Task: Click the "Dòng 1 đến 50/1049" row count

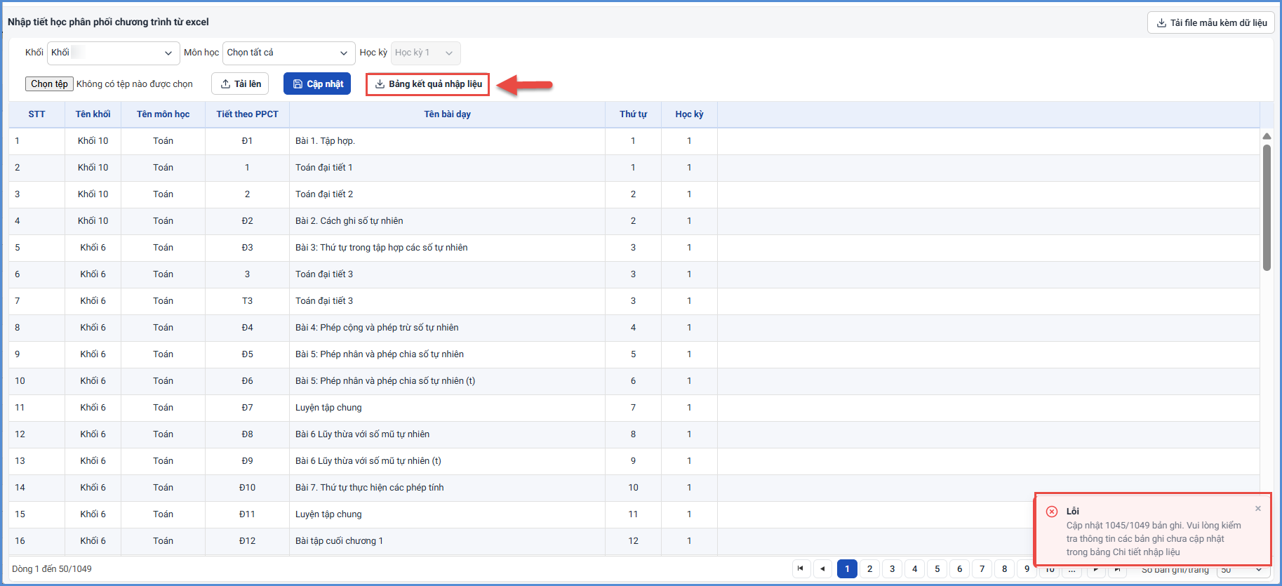Action: (52, 569)
